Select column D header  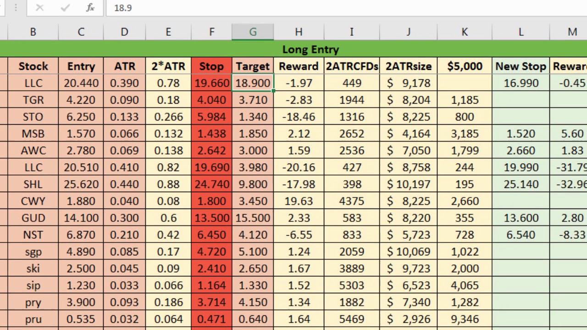coord(124,32)
